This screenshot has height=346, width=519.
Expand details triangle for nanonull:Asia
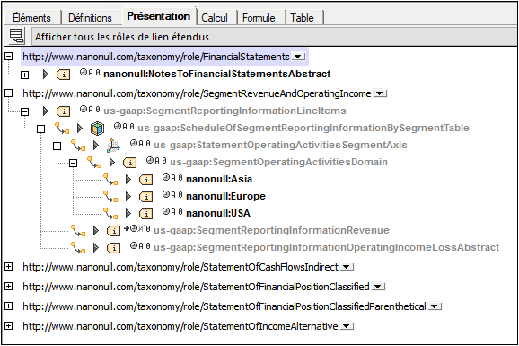[128, 180]
